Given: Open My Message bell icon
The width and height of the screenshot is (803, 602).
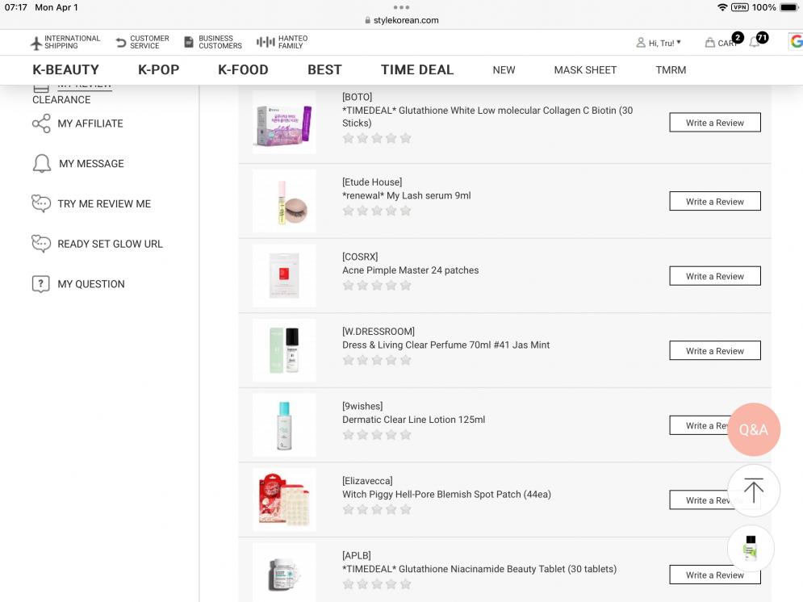Looking at the screenshot, I should click(41, 164).
